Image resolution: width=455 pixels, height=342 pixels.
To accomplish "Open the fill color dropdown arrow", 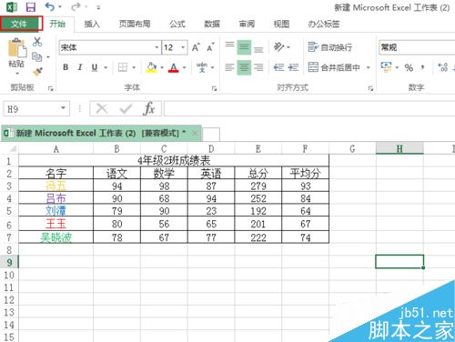I will (162, 67).
